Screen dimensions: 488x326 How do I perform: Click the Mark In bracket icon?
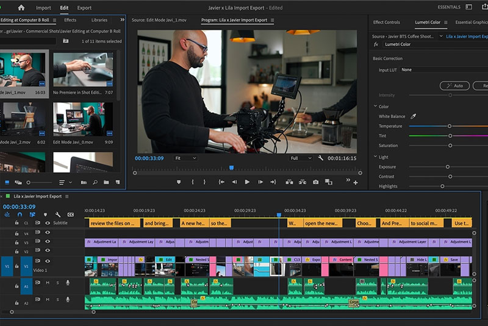193,182
